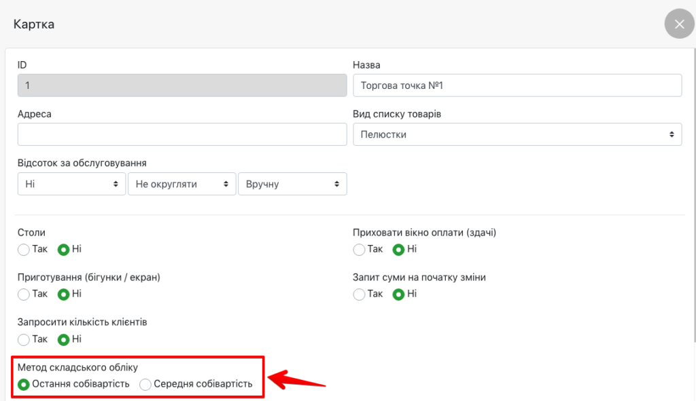Open the service percent Ні dropdown
The height and width of the screenshot is (401, 696).
(x=71, y=184)
